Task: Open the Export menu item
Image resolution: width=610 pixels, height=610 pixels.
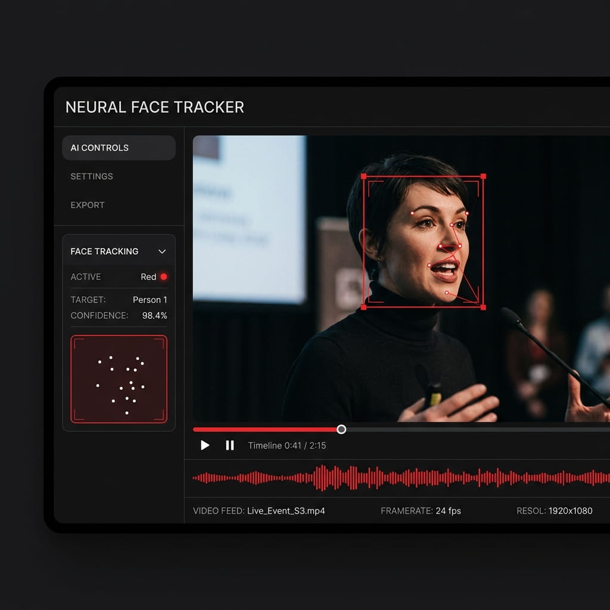Action: (88, 205)
